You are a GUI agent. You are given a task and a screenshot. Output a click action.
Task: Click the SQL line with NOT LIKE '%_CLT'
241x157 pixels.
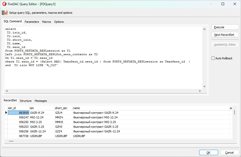point(31,65)
